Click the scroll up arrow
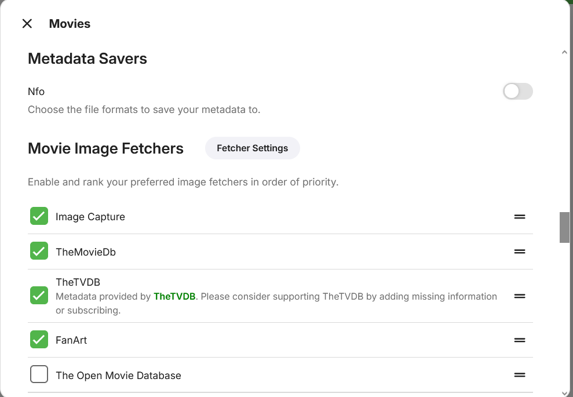 [564, 52]
